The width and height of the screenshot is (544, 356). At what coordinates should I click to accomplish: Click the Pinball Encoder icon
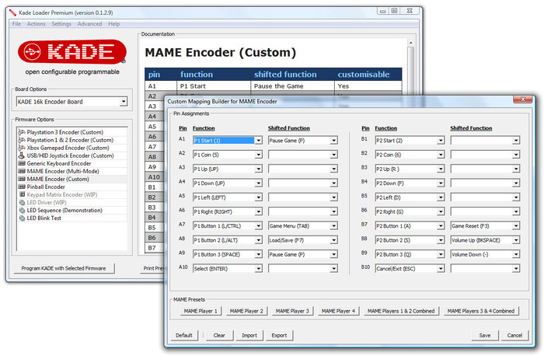tap(22, 187)
